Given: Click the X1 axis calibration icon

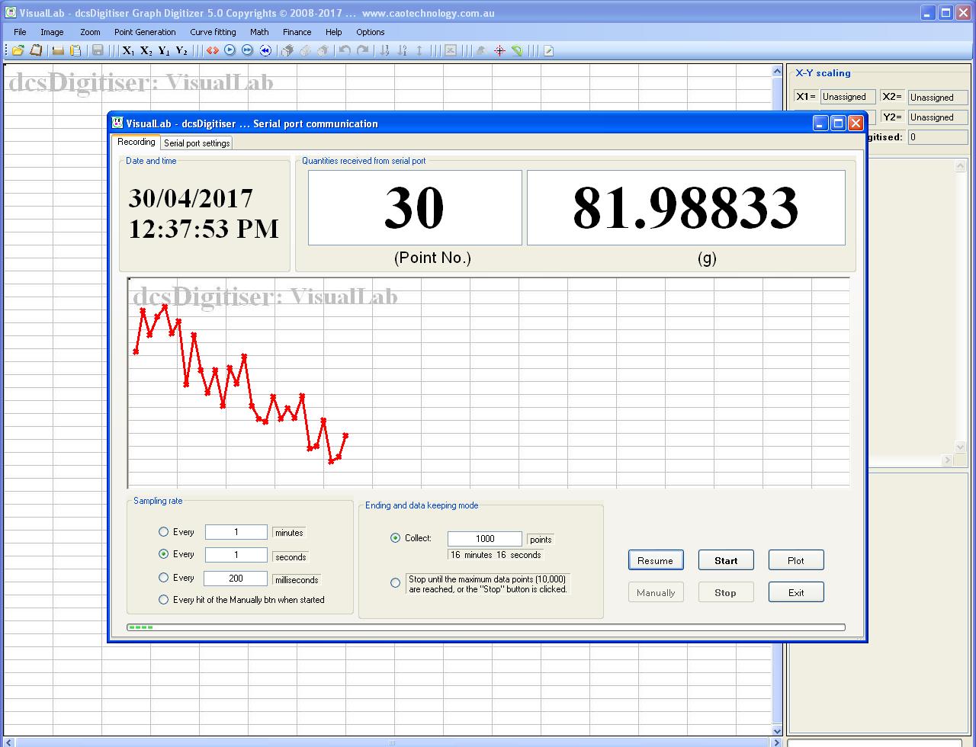Looking at the screenshot, I should coord(128,50).
